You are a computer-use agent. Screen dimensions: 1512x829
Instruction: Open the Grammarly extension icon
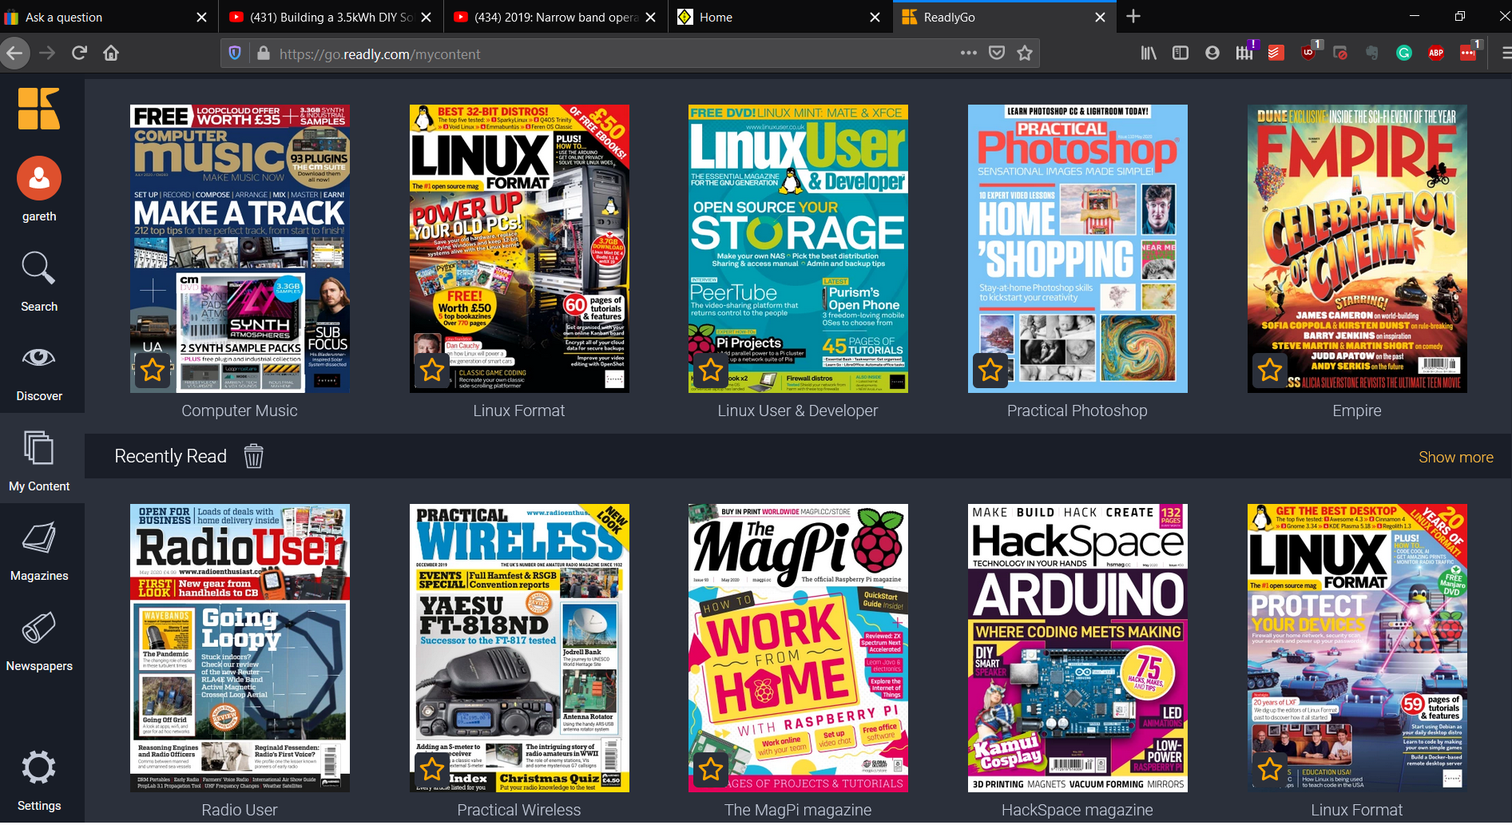pos(1404,54)
